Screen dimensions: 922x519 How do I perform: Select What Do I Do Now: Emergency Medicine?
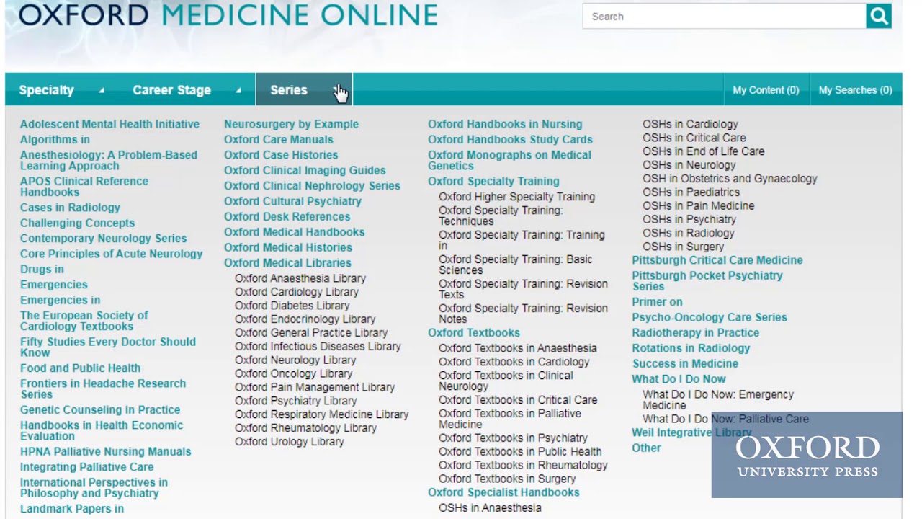coord(718,400)
